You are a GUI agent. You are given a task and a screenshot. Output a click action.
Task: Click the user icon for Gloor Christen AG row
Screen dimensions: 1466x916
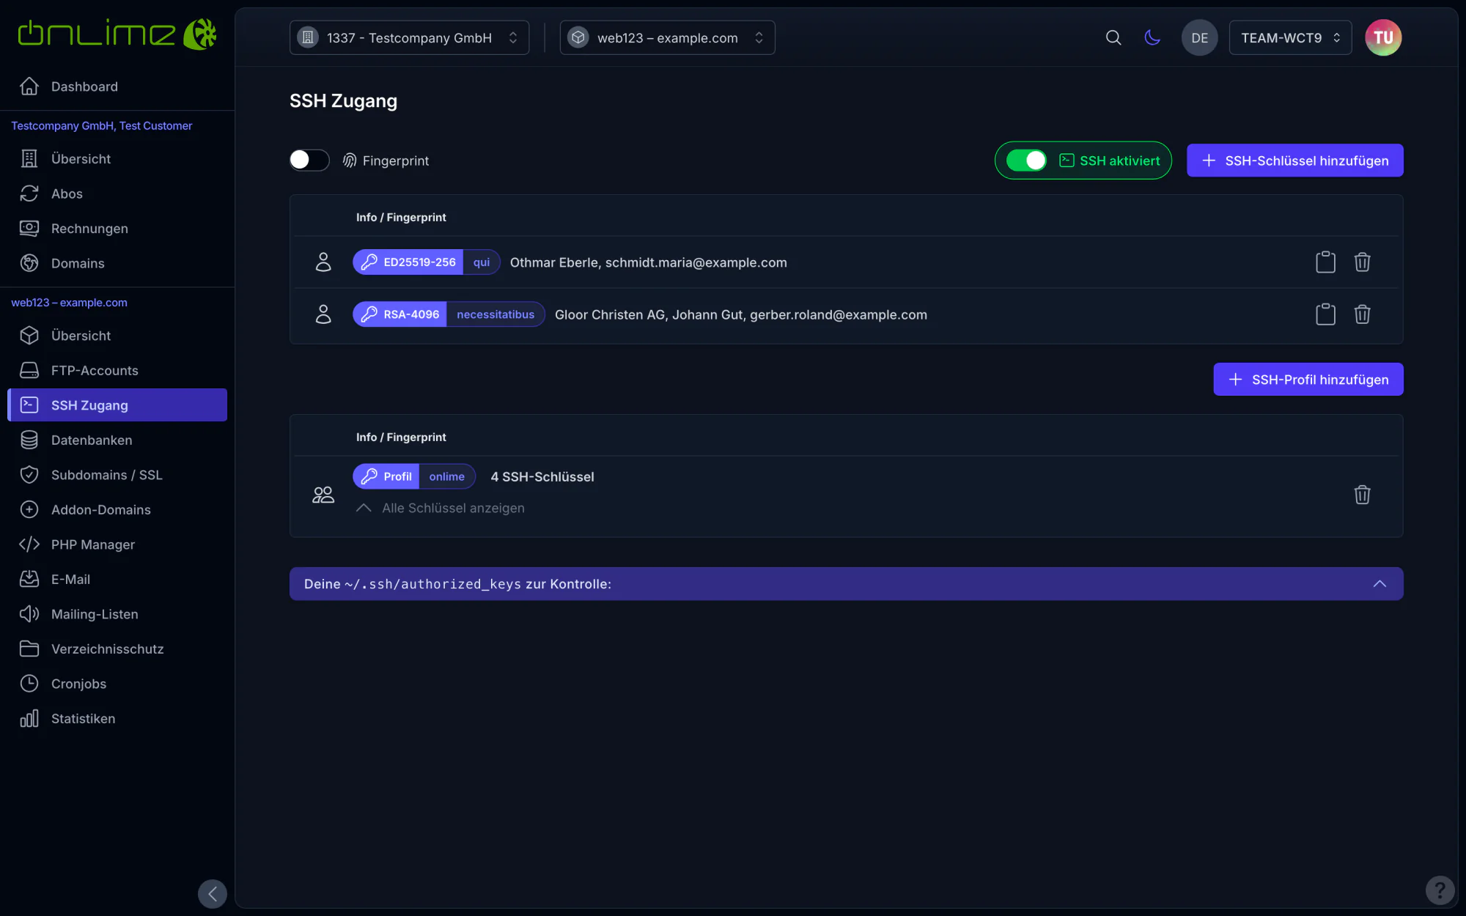(x=323, y=314)
